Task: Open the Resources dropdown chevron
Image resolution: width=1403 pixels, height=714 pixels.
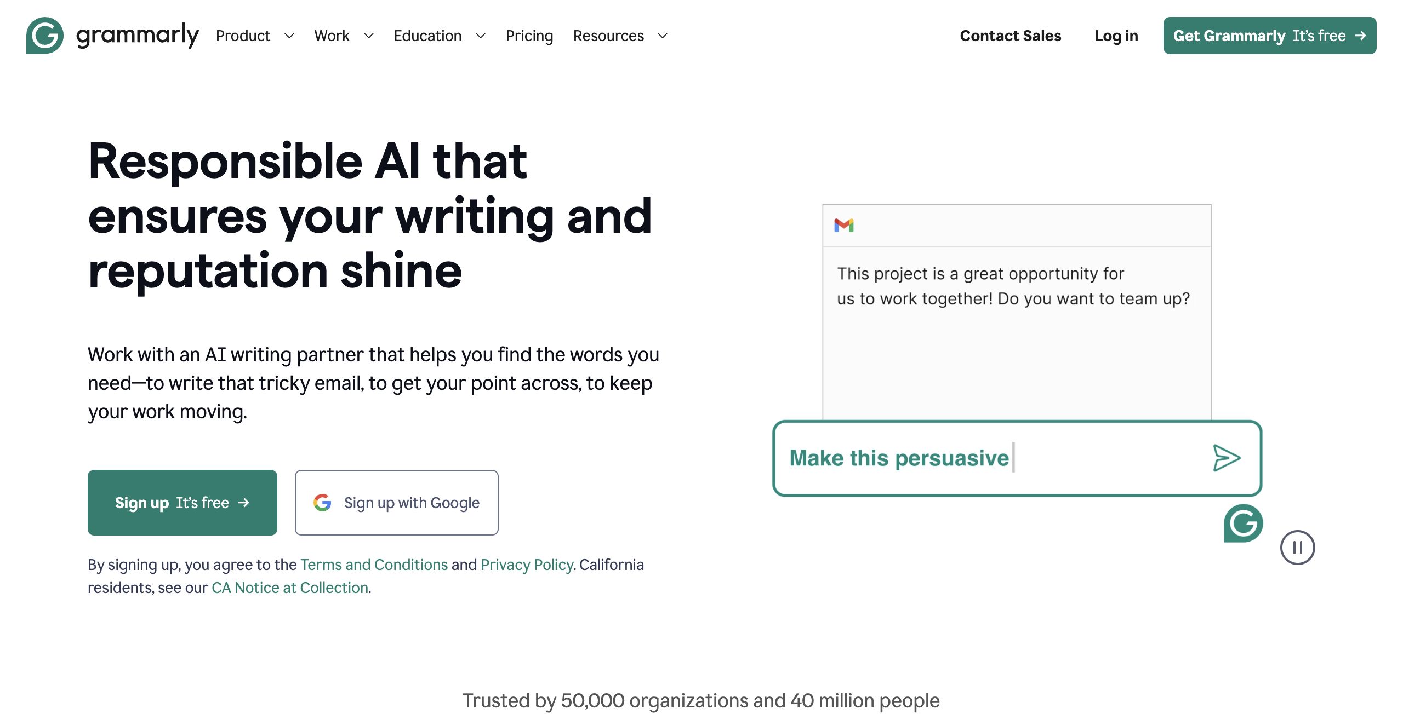Action: 663,36
